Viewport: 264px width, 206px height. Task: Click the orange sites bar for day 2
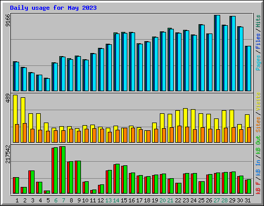tap(25, 133)
